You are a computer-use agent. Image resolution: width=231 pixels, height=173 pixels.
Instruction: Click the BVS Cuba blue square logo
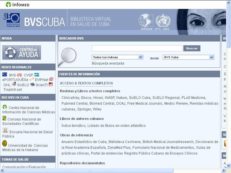pyautogui.click(x=12, y=20)
